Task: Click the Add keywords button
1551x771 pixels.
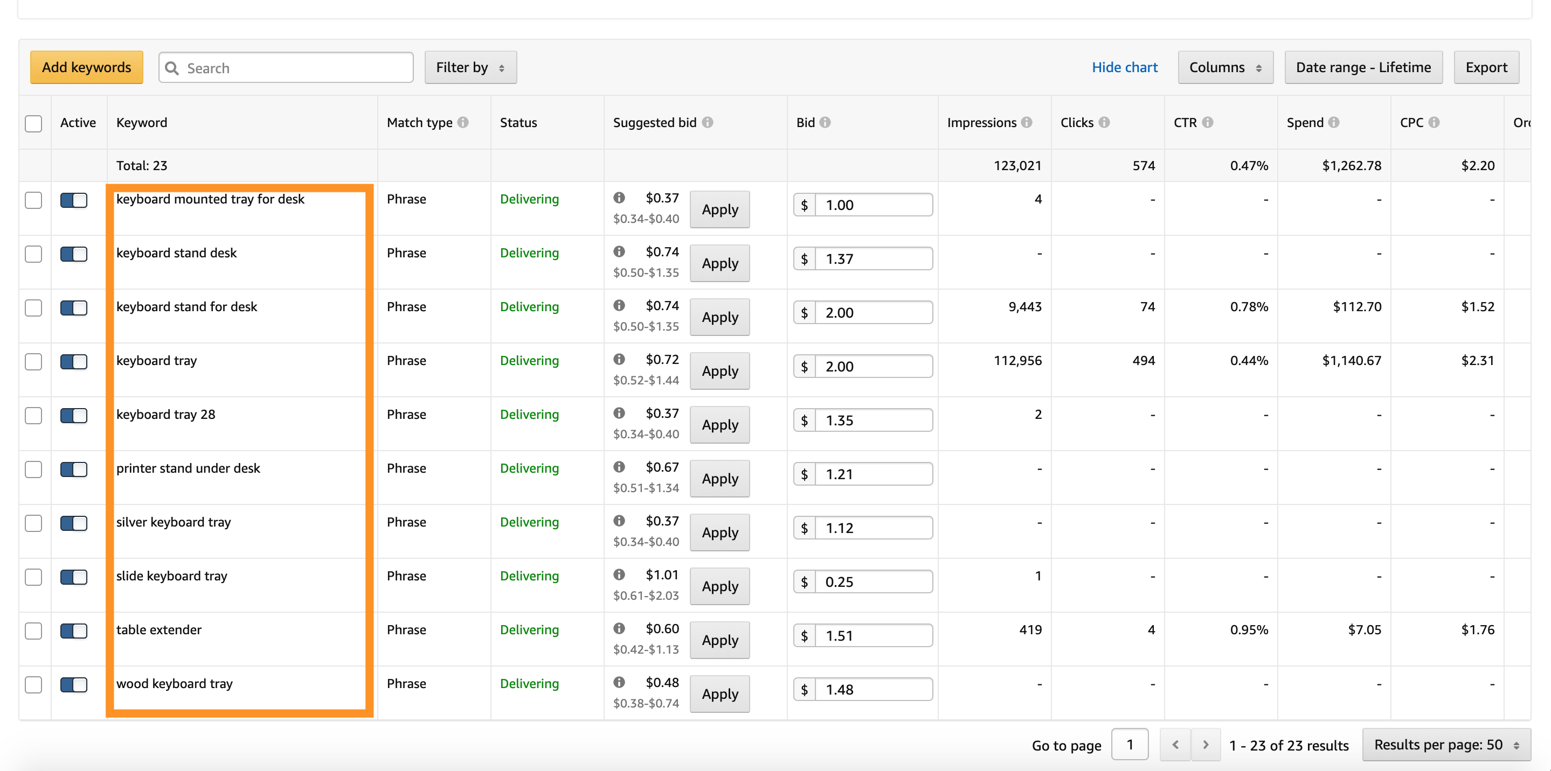Action: coord(87,67)
